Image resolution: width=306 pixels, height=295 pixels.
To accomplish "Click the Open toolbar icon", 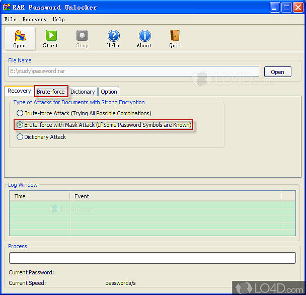I will click(x=20, y=39).
